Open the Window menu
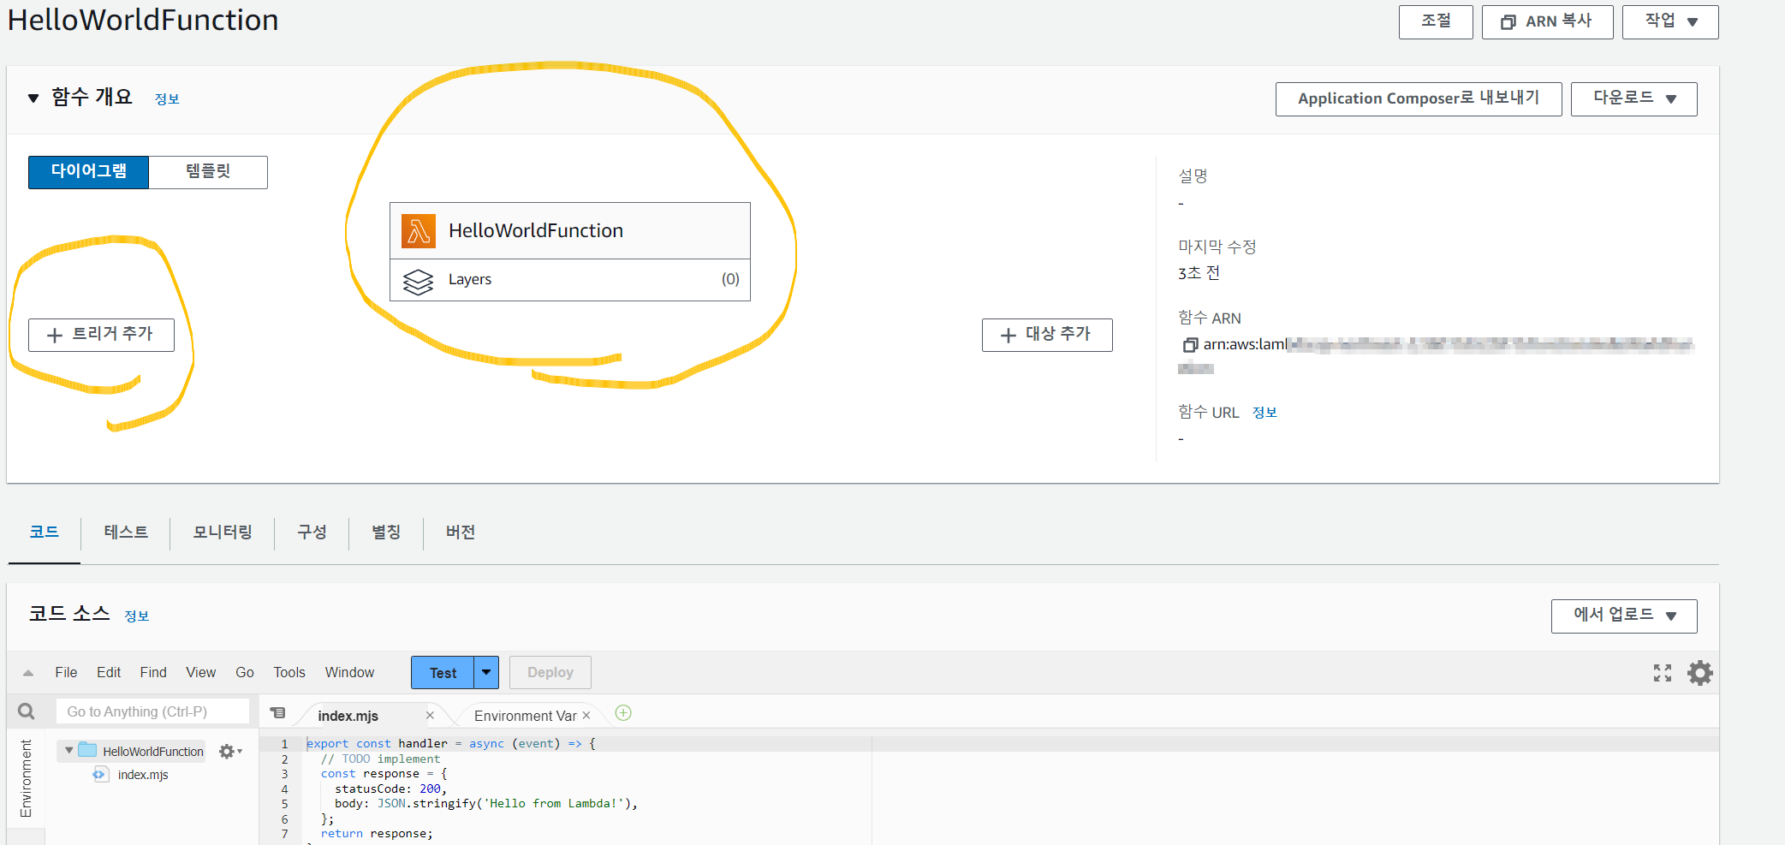This screenshot has width=1785, height=845. point(349,673)
